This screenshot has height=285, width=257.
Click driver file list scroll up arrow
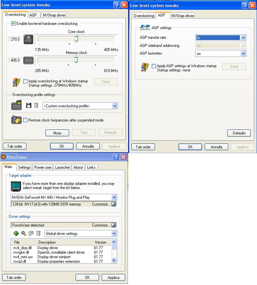[x=114, y=242]
